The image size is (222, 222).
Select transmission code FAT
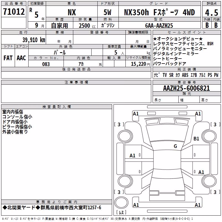pyautogui.click(x=8, y=58)
